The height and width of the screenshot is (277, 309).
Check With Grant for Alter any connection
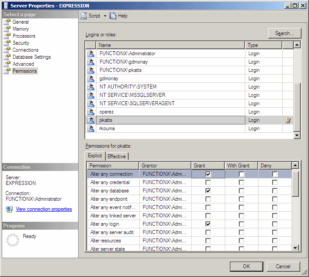point(241,174)
